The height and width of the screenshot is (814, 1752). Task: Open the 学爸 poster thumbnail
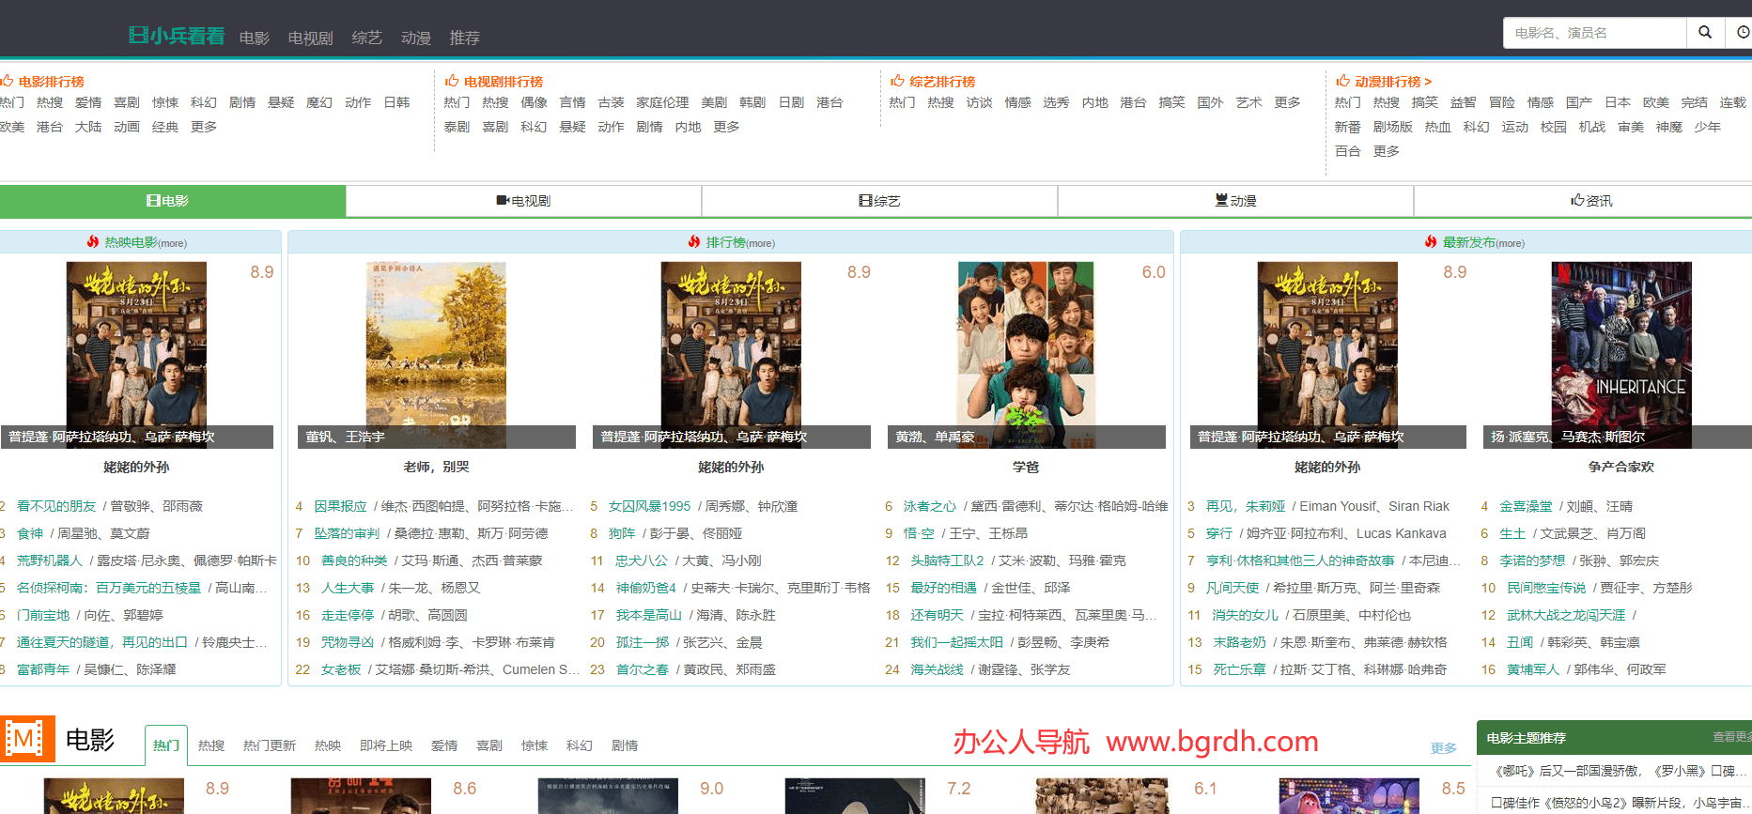[1026, 355]
